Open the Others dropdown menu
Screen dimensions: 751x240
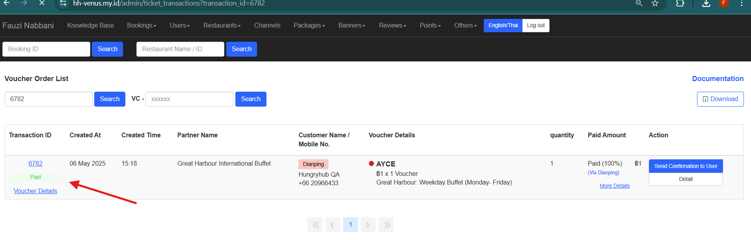pos(465,26)
